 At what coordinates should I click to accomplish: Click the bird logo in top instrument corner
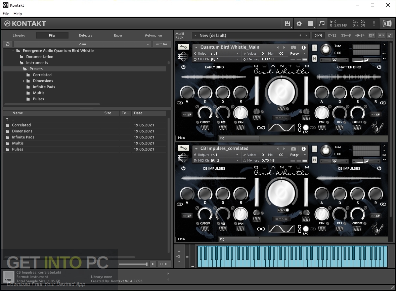[x=378, y=128]
